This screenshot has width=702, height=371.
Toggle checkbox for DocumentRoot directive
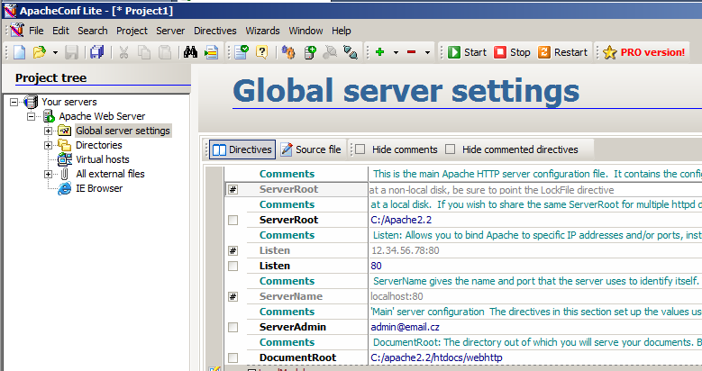coord(232,358)
